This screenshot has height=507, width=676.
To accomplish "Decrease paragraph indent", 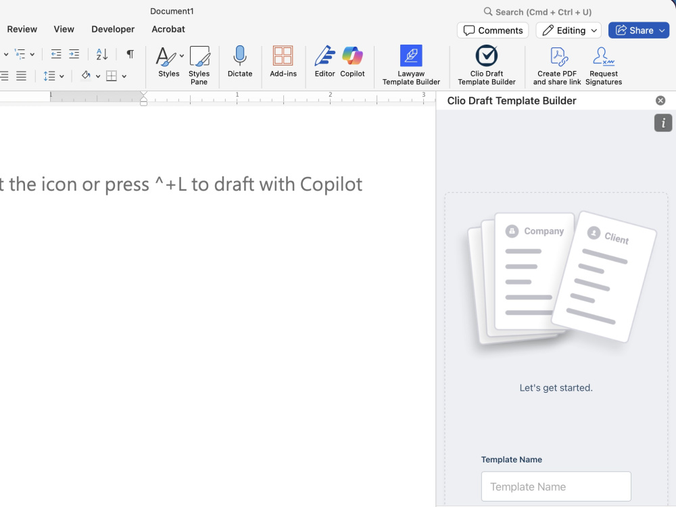I will pyautogui.click(x=56, y=54).
